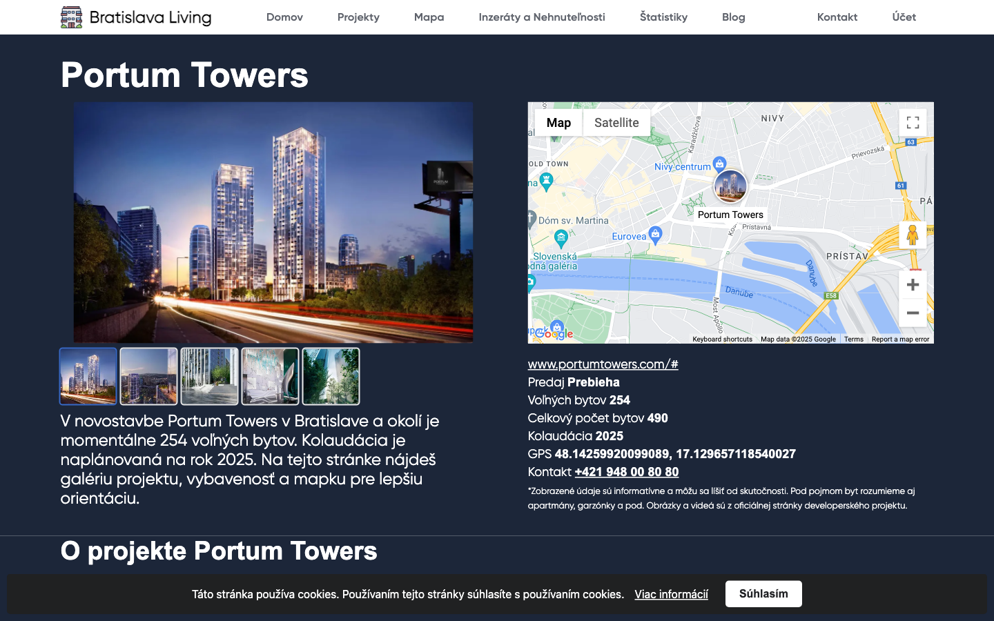994x621 pixels.
Task: Zoom out on the map
Action: pos(913,313)
